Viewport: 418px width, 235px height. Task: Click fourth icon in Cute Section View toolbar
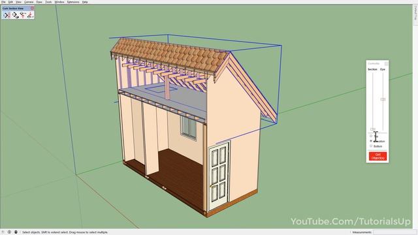[x=30, y=15]
